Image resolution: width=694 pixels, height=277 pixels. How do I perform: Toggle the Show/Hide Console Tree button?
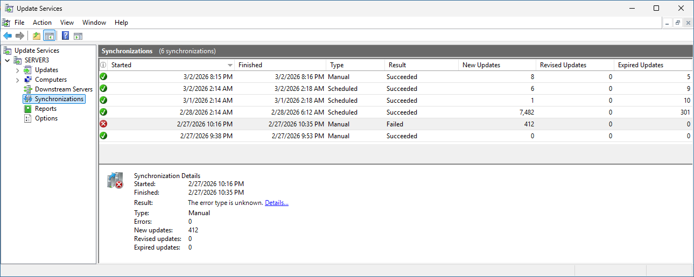pos(49,36)
